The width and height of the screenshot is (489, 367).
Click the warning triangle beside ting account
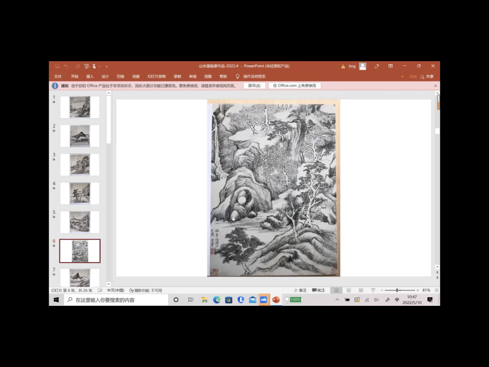pyautogui.click(x=343, y=66)
